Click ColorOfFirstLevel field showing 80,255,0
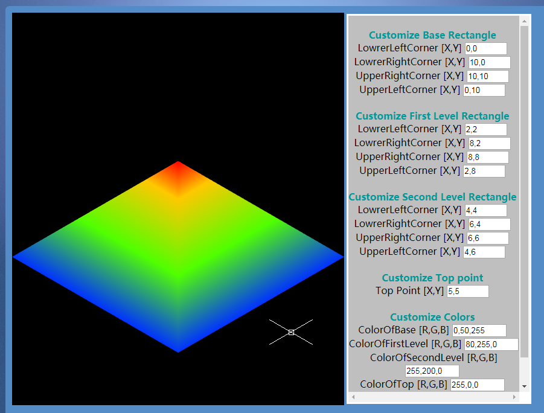This screenshot has width=544, height=413. [x=491, y=344]
